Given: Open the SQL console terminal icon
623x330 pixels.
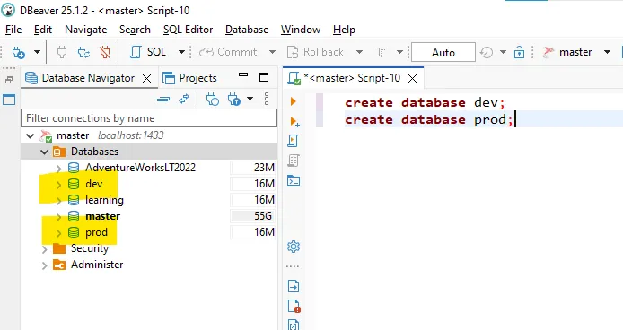Looking at the screenshot, I should [x=294, y=180].
